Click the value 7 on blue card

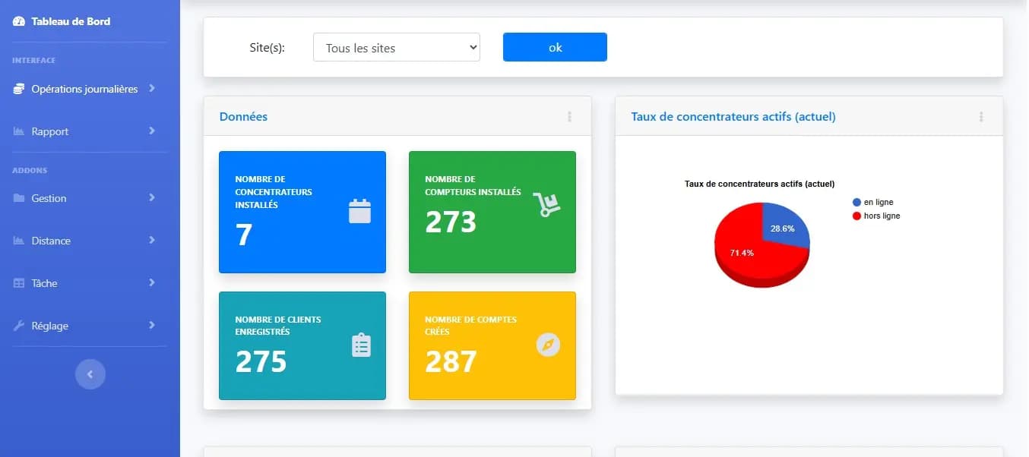pos(243,235)
